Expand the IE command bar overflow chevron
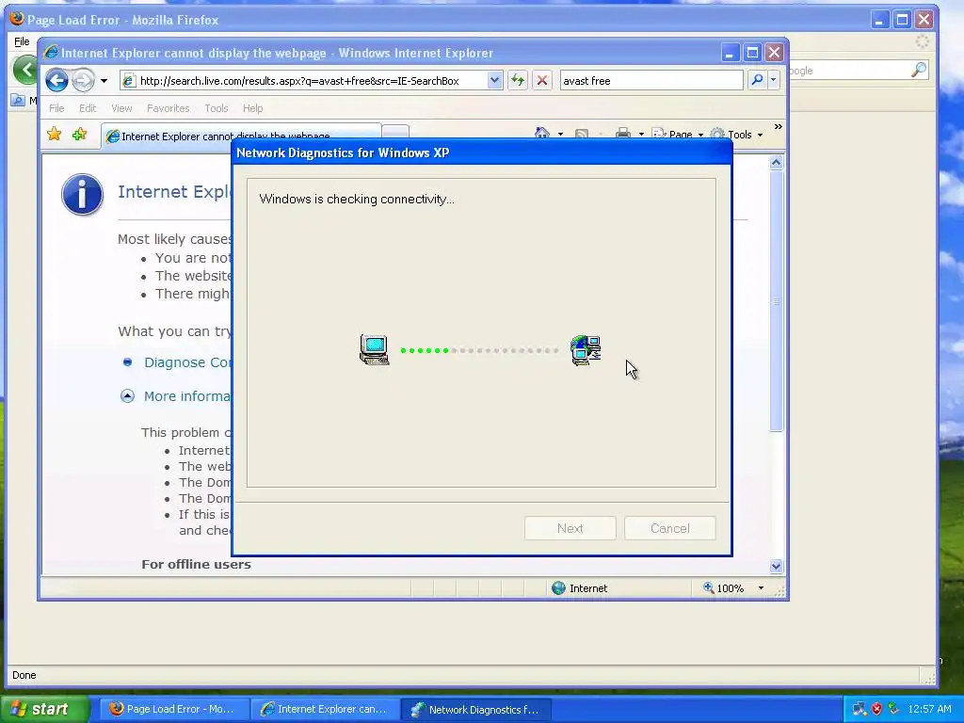This screenshot has width=964, height=723. click(x=779, y=127)
